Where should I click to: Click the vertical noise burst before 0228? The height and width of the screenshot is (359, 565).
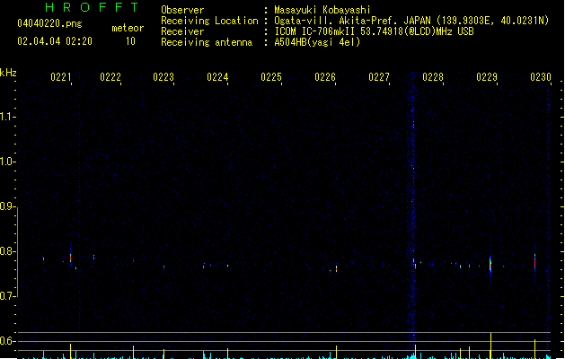413,206
